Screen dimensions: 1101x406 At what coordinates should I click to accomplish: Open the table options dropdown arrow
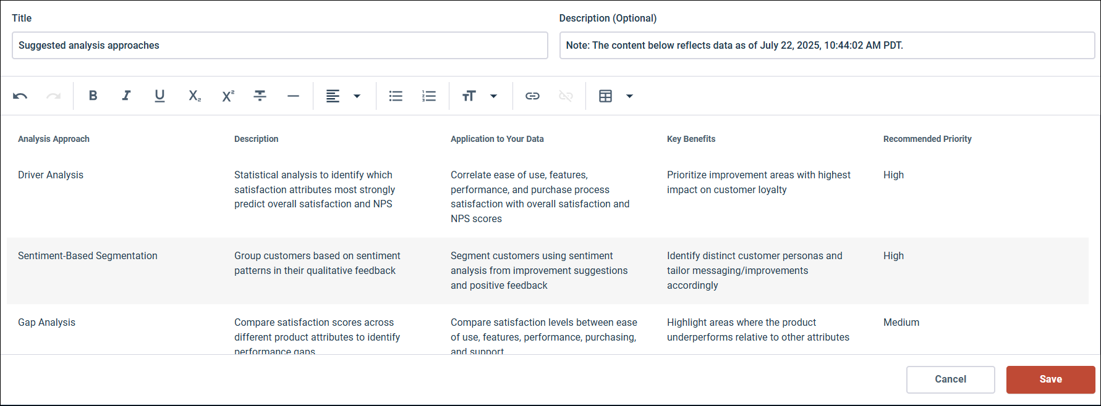click(x=629, y=96)
